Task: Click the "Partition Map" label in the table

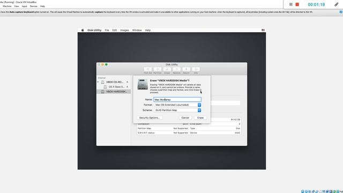Action: (144, 129)
